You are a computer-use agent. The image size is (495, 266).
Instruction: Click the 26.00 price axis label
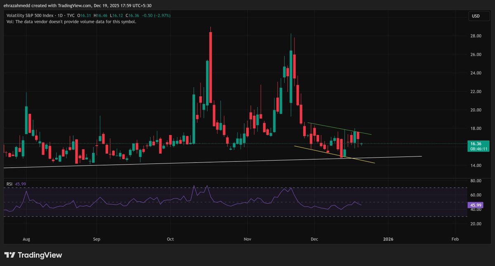[x=476, y=54]
